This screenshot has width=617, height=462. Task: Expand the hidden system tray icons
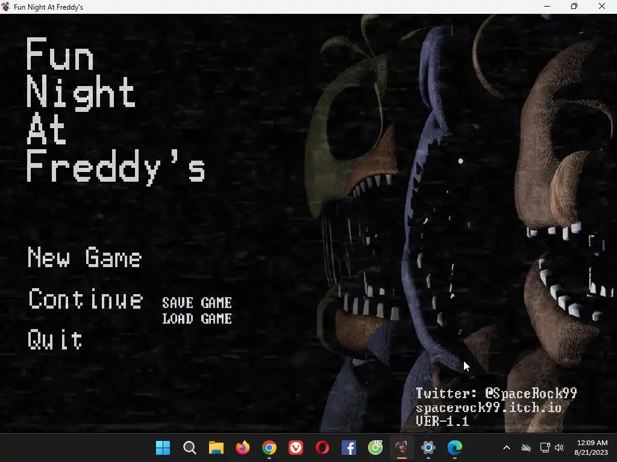507,448
